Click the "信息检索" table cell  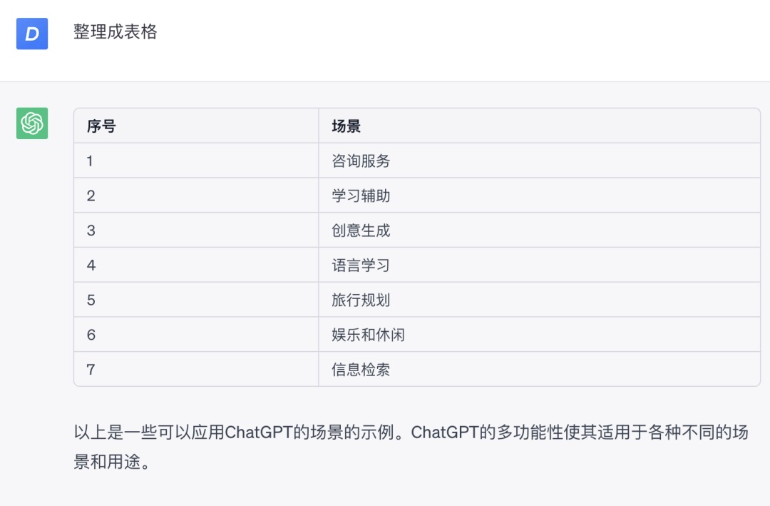click(x=361, y=370)
